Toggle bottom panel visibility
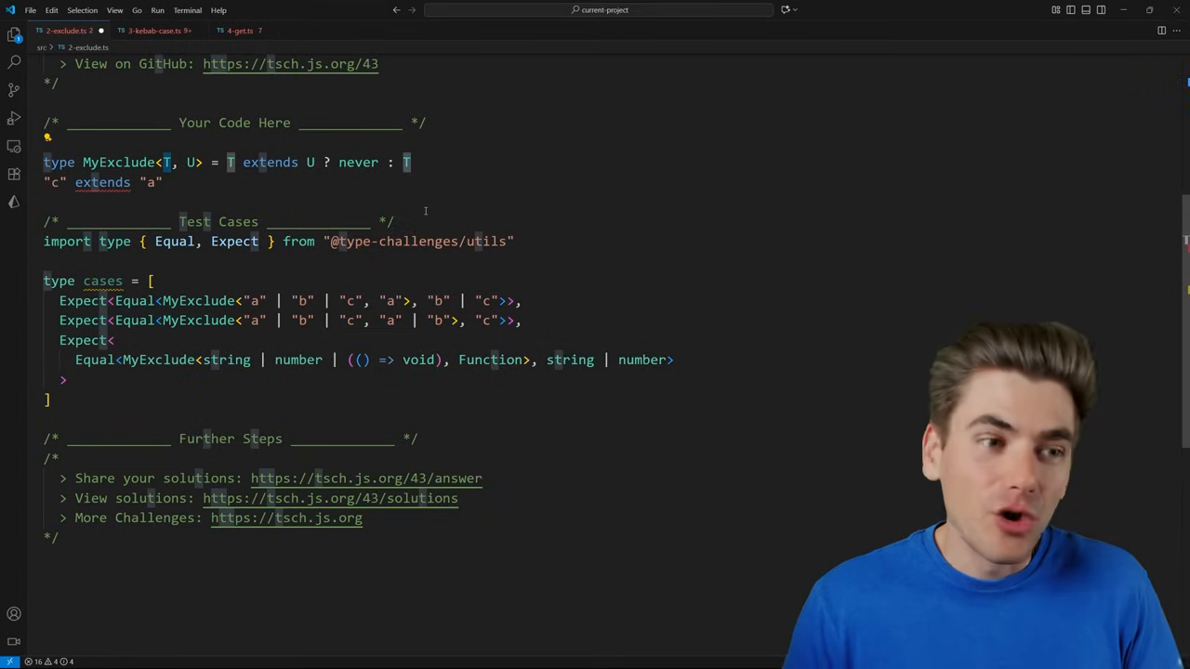 [x=1086, y=10]
